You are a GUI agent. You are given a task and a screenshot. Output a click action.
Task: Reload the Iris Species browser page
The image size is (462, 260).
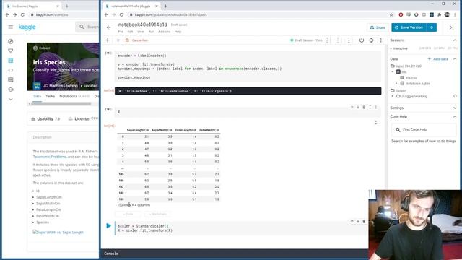click(22, 14)
